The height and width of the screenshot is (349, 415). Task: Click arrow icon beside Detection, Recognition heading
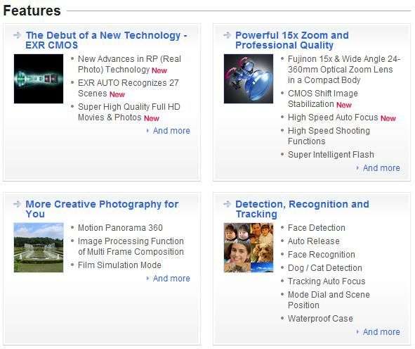pos(227,204)
